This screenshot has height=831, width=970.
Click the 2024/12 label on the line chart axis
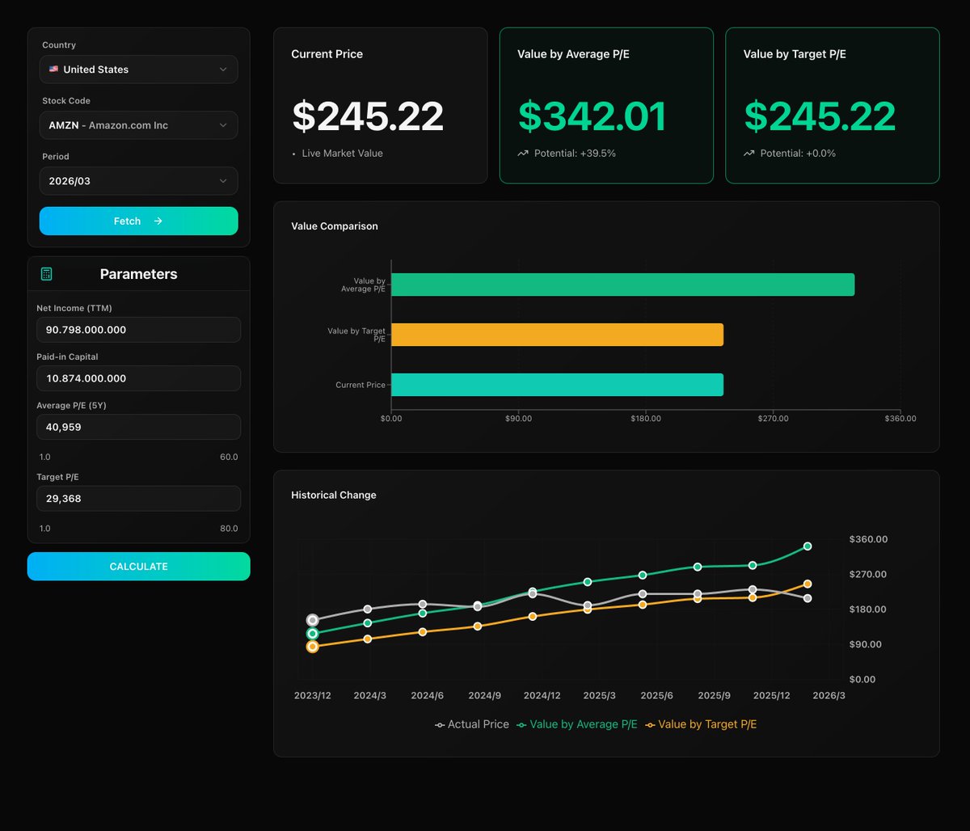pyautogui.click(x=542, y=695)
